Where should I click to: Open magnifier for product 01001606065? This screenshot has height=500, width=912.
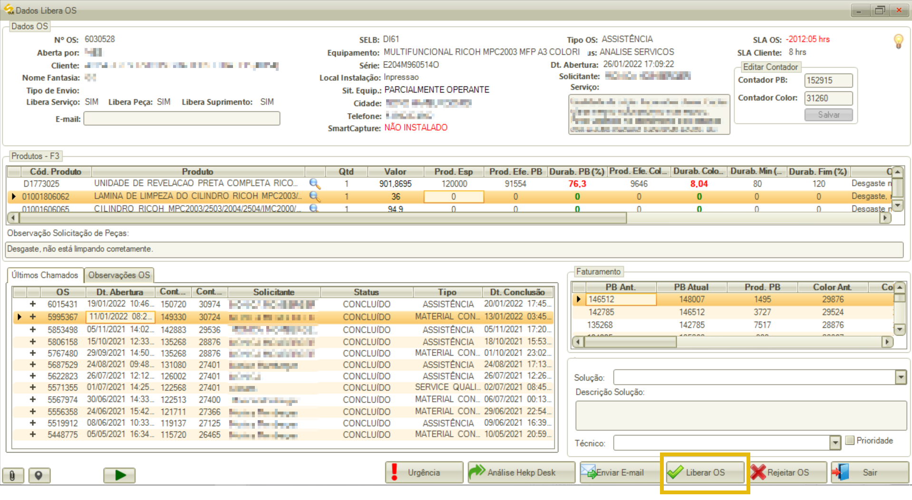(x=314, y=208)
